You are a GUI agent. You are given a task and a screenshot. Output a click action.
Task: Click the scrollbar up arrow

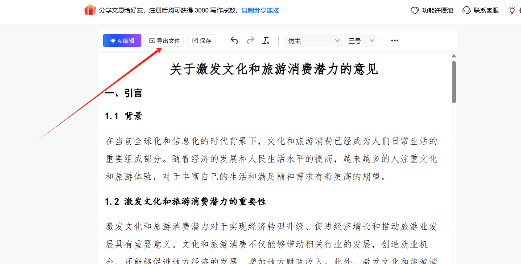coord(454,56)
